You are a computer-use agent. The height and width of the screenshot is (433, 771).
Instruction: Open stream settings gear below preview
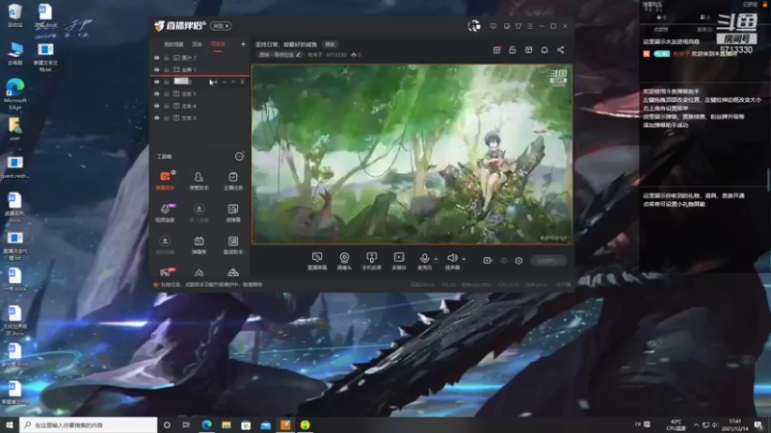click(518, 261)
